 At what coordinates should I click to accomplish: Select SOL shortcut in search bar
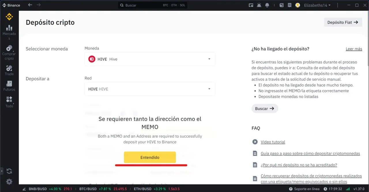click(182, 5)
